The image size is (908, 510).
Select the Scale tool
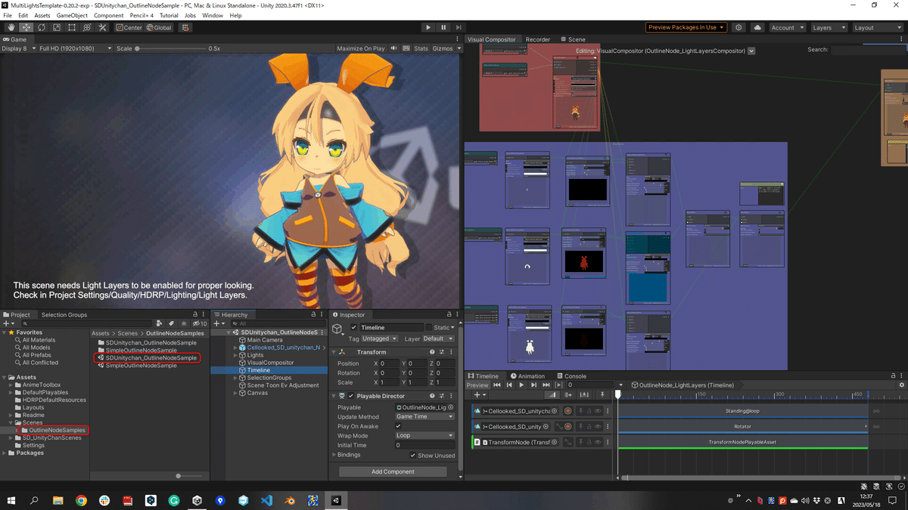(57, 27)
